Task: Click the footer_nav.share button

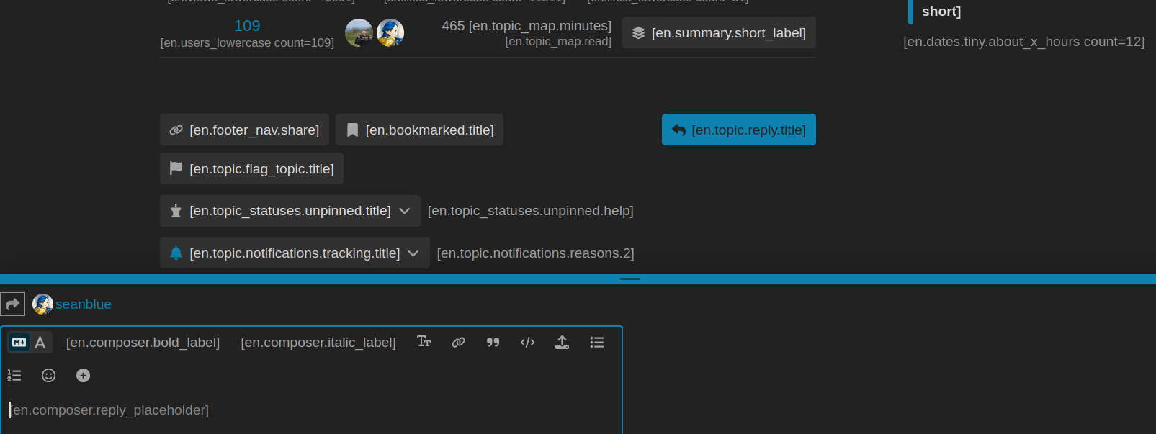Action: pyautogui.click(x=244, y=130)
